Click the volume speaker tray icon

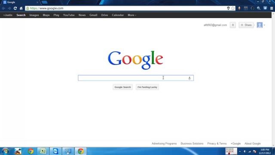(245, 151)
